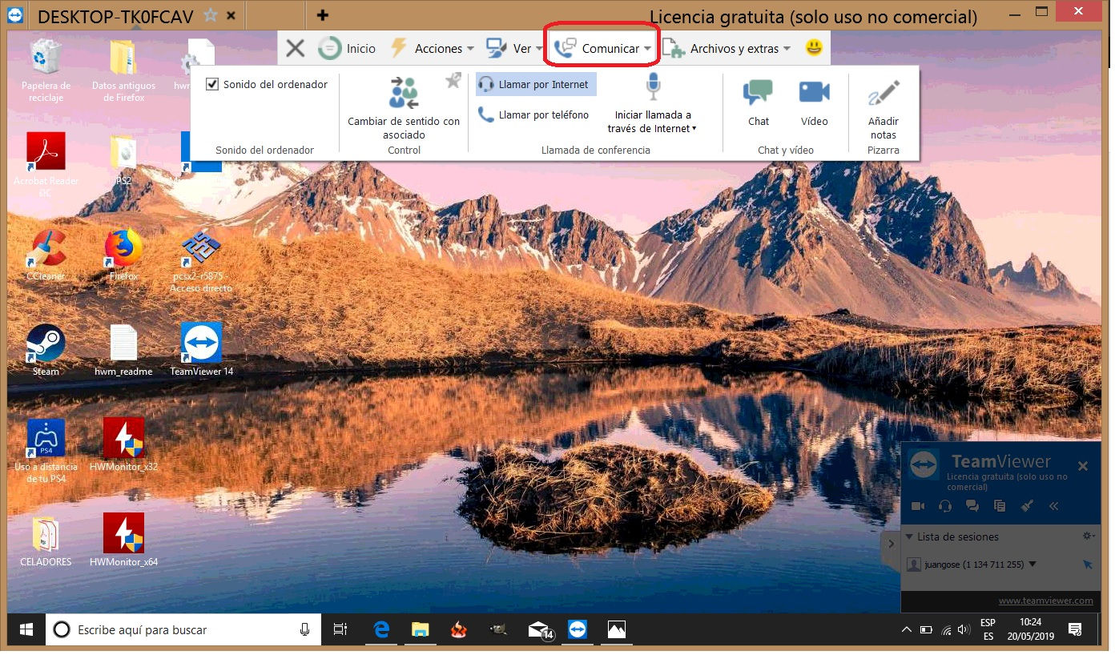
Task: Click headset audio icon in TeamViewer side panel
Action: [944, 506]
